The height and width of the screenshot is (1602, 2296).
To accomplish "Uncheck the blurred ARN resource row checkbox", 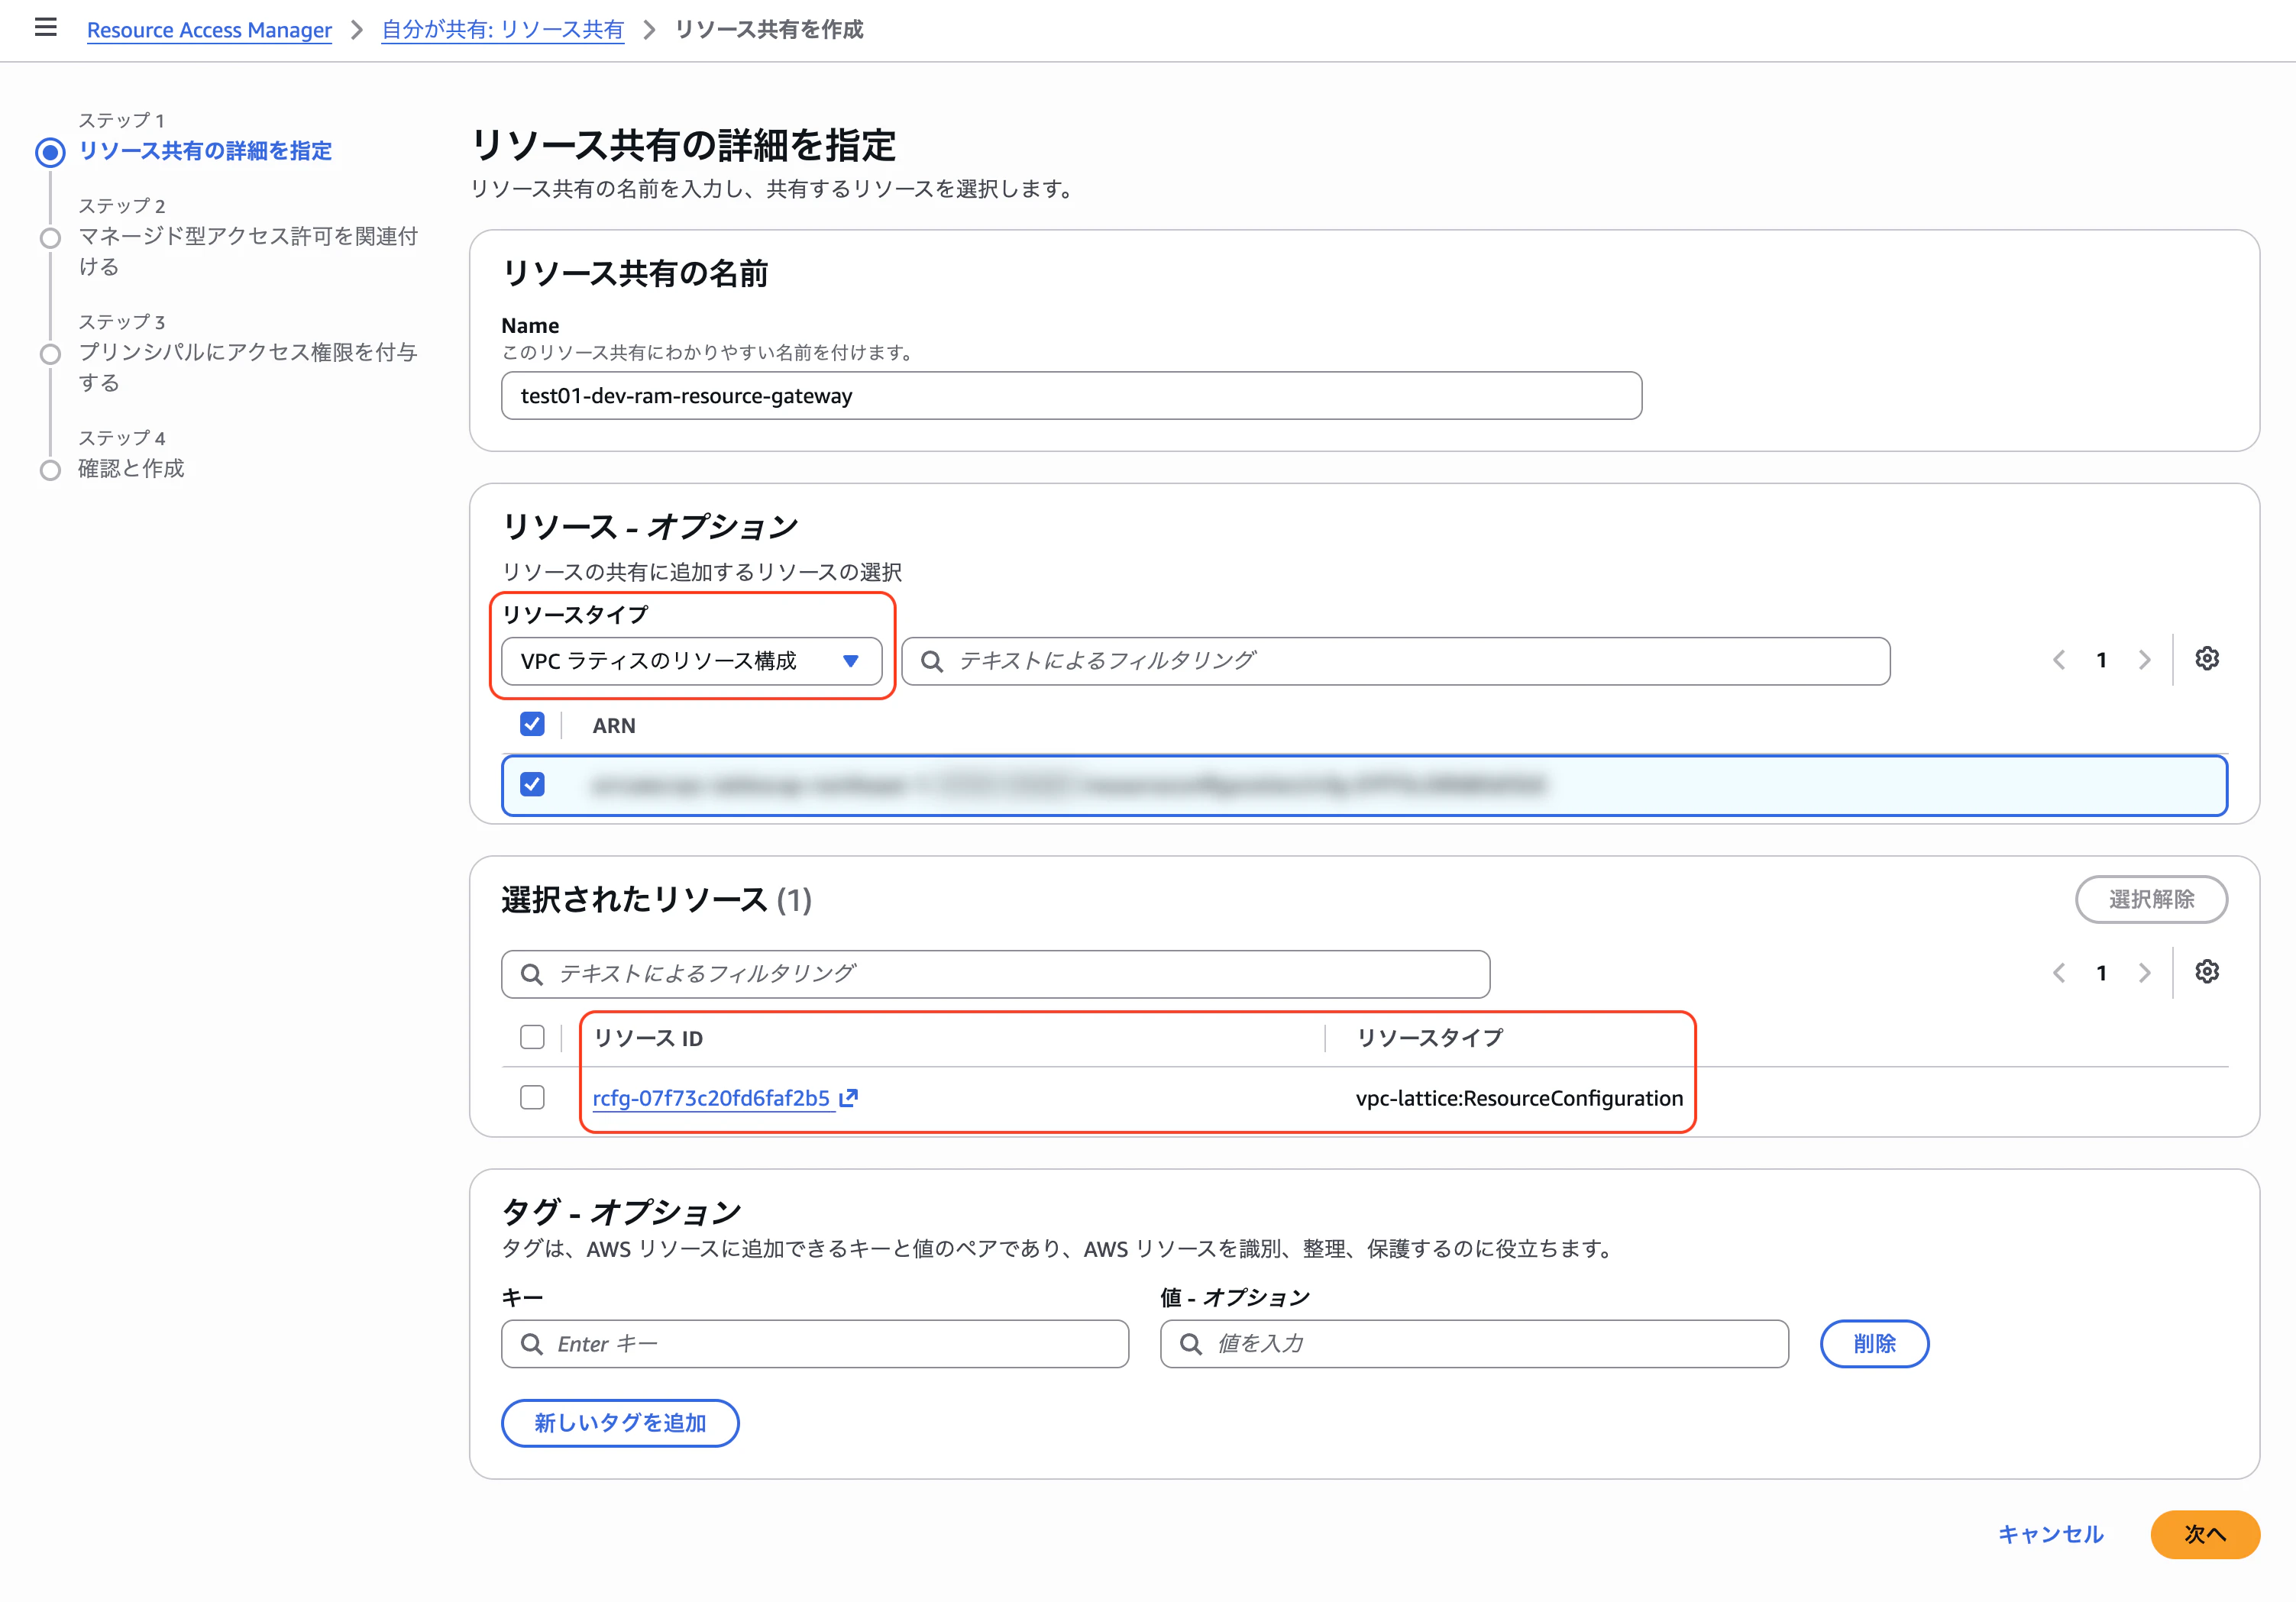I will coord(532,784).
